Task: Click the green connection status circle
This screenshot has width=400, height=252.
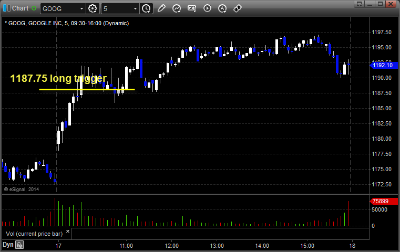Action: click(34, 8)
